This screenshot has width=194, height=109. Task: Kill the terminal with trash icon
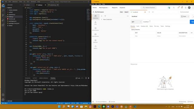pyautogui.click(x=89, y=78)
